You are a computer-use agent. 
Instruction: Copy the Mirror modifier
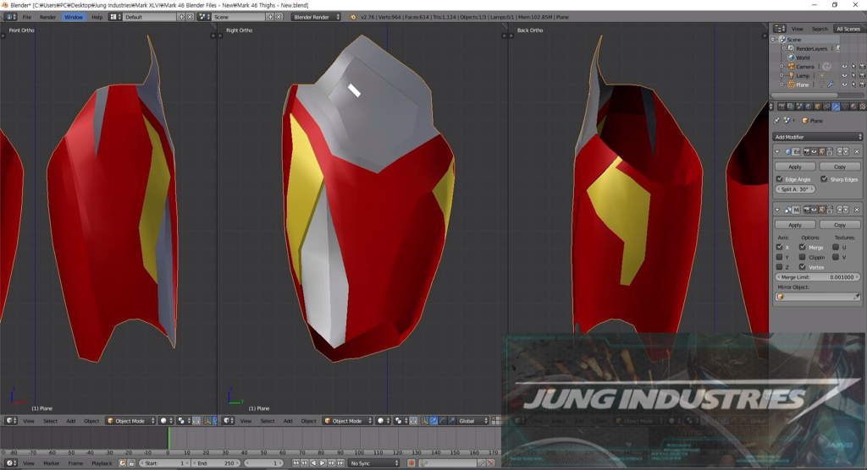(x=839, y=225)
